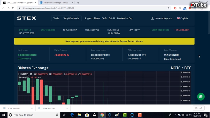Viewport: 210px width, 118px height.
Task: Show hidden system tray icons
Action: click(x=176, y=115)
